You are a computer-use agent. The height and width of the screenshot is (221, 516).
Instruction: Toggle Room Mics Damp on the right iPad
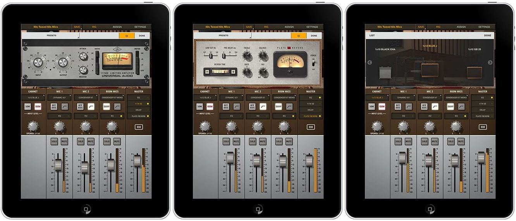pos(451,107)
